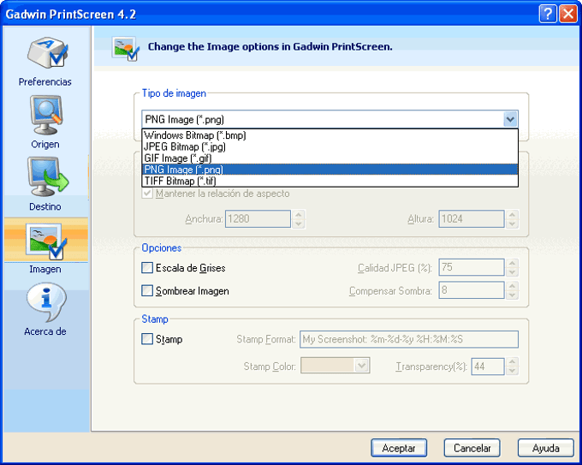This screenshot has width=582, height=465.
Task: Click the Ayuda button
Action: [546, 448]
